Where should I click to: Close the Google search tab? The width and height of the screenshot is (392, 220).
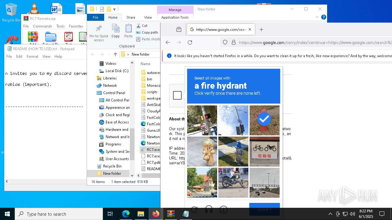coord(250,30)
